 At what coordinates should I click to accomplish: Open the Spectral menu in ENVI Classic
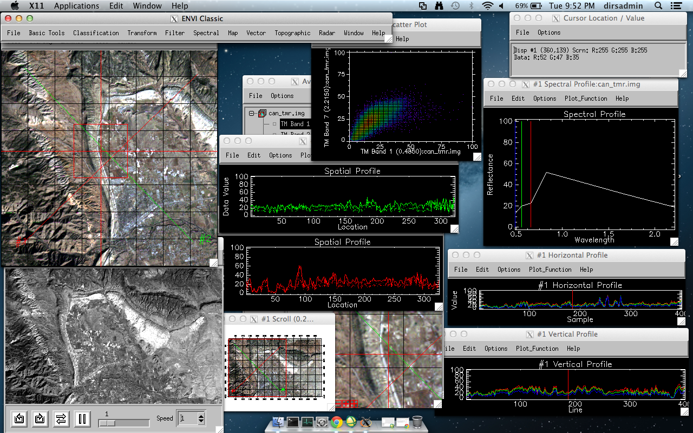point(206,33)
